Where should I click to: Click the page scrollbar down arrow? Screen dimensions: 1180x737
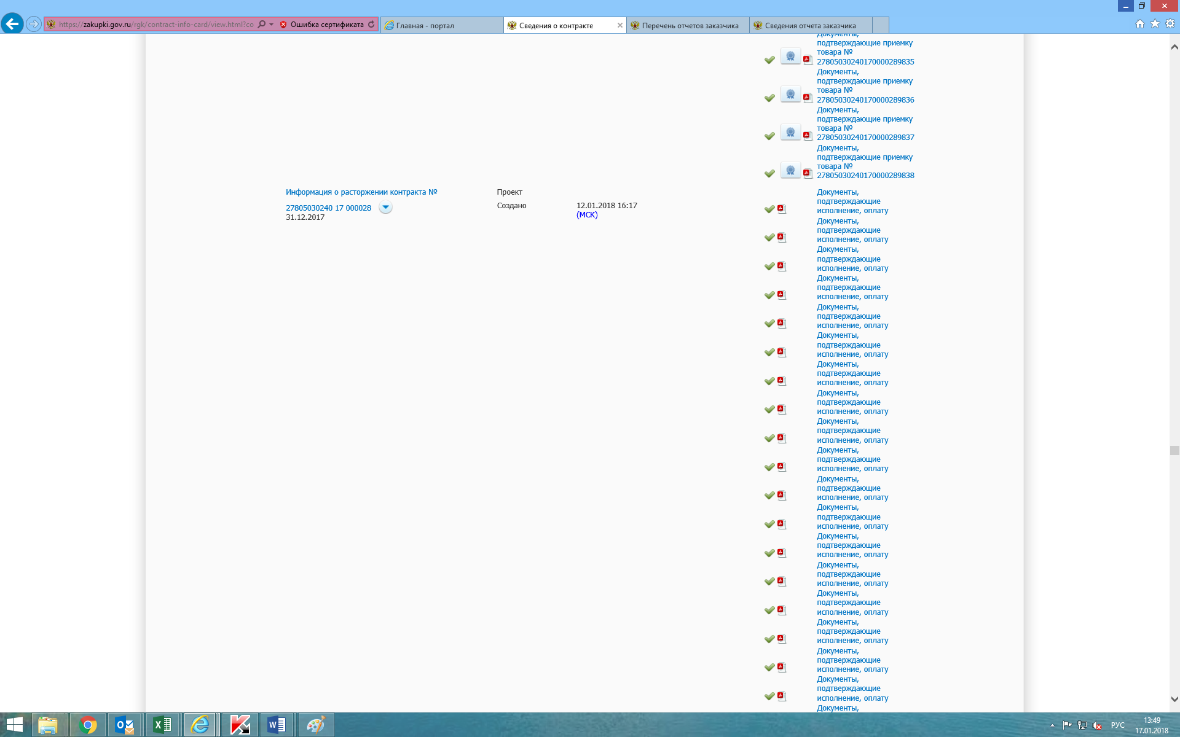(x=1174, y=699)
